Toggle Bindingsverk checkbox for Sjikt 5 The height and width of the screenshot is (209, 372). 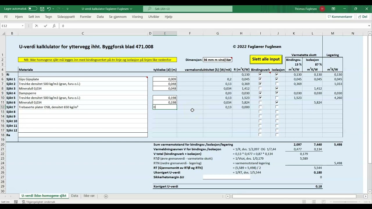260,98
